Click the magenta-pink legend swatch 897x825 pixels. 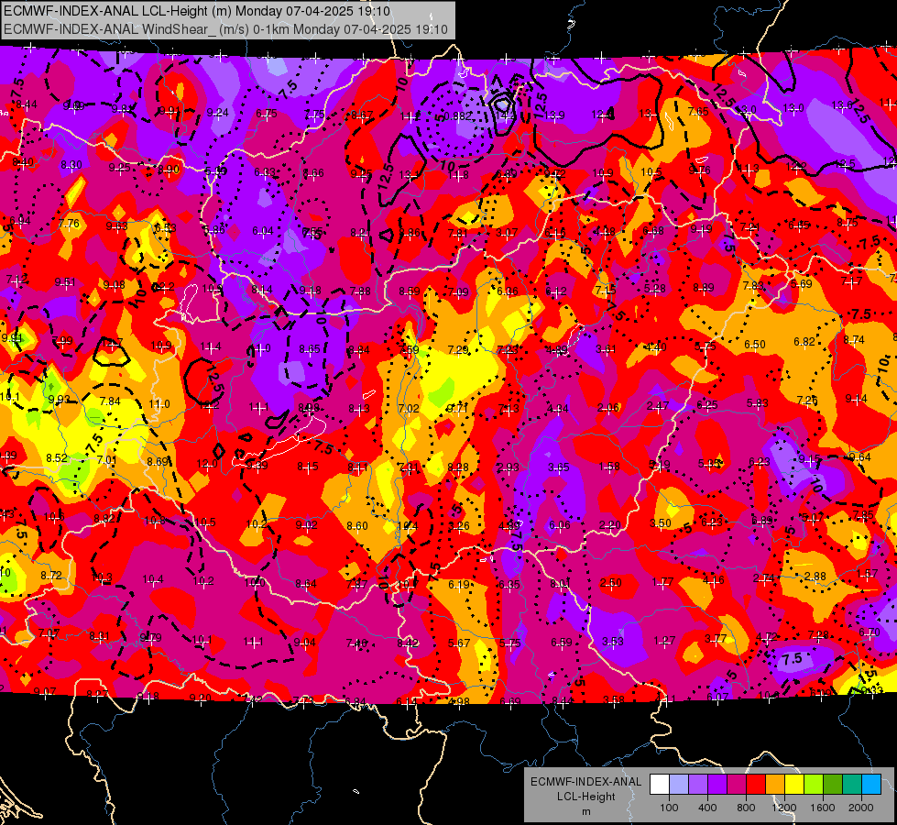[737, 785]
